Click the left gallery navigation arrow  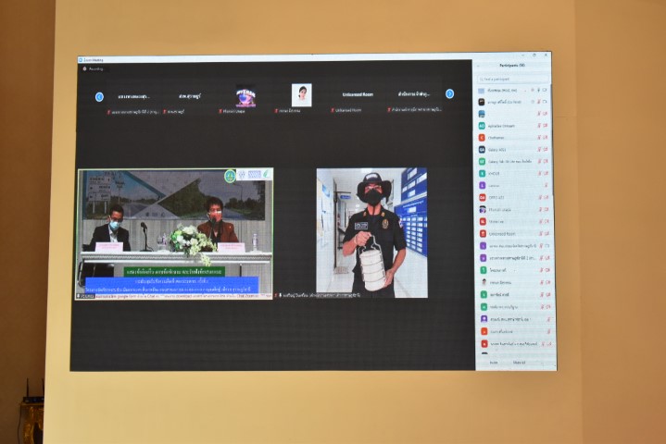[99, 96]
